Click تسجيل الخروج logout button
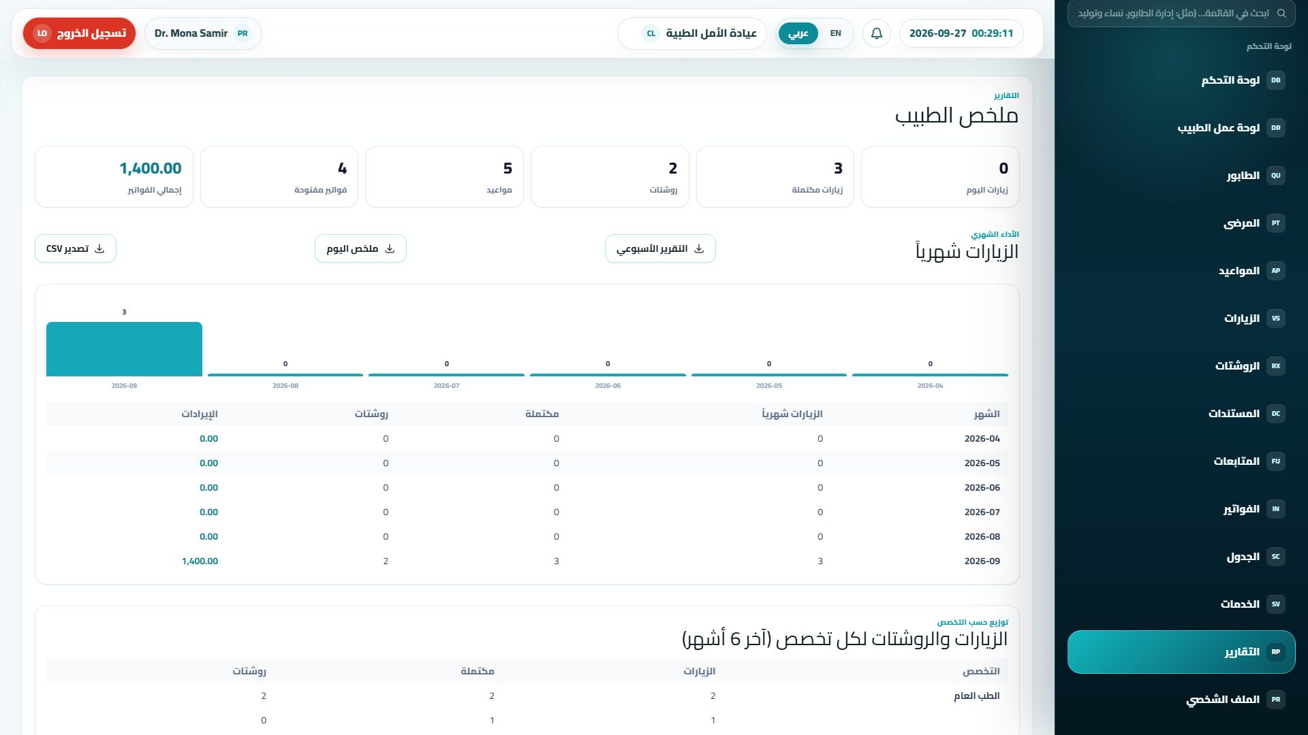 (x=79, y=33)
